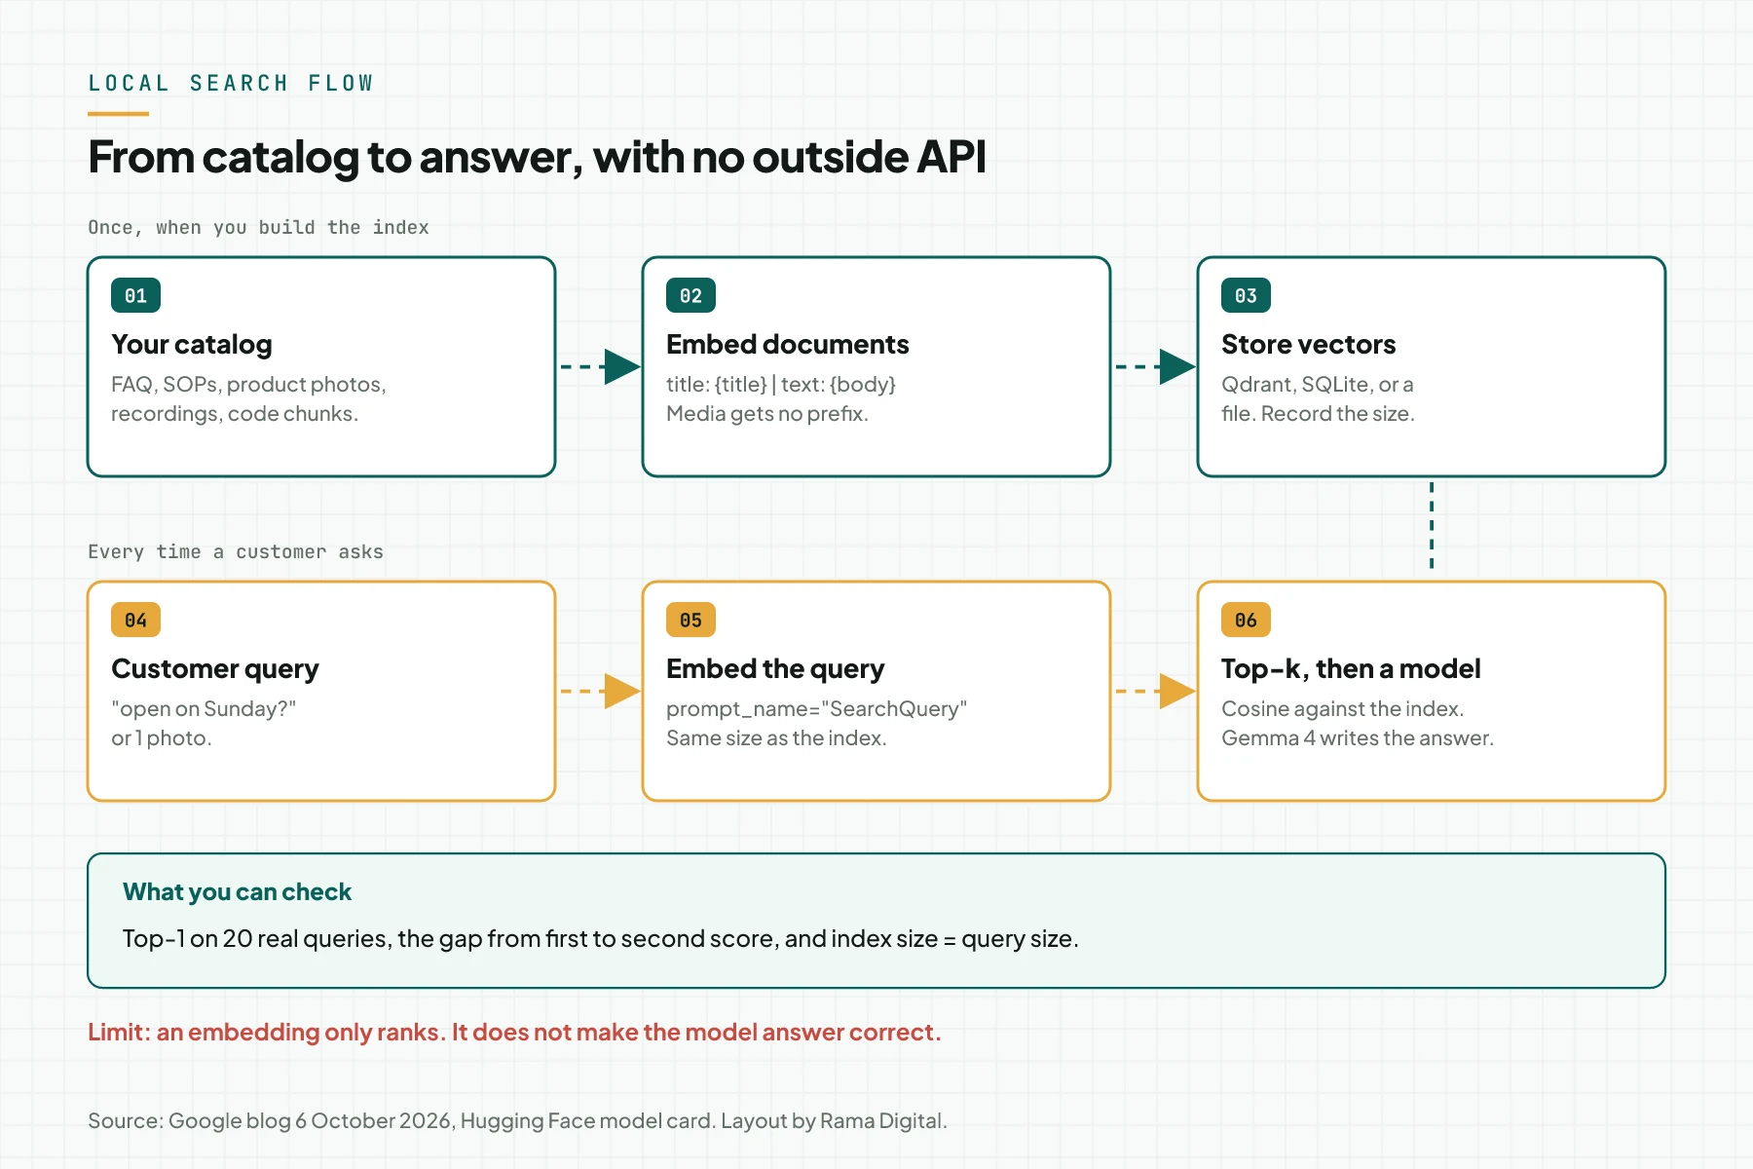1753x1169 pixels.
Task: Click the caption "Once, when you build the index"
Action: pos(258,227)
